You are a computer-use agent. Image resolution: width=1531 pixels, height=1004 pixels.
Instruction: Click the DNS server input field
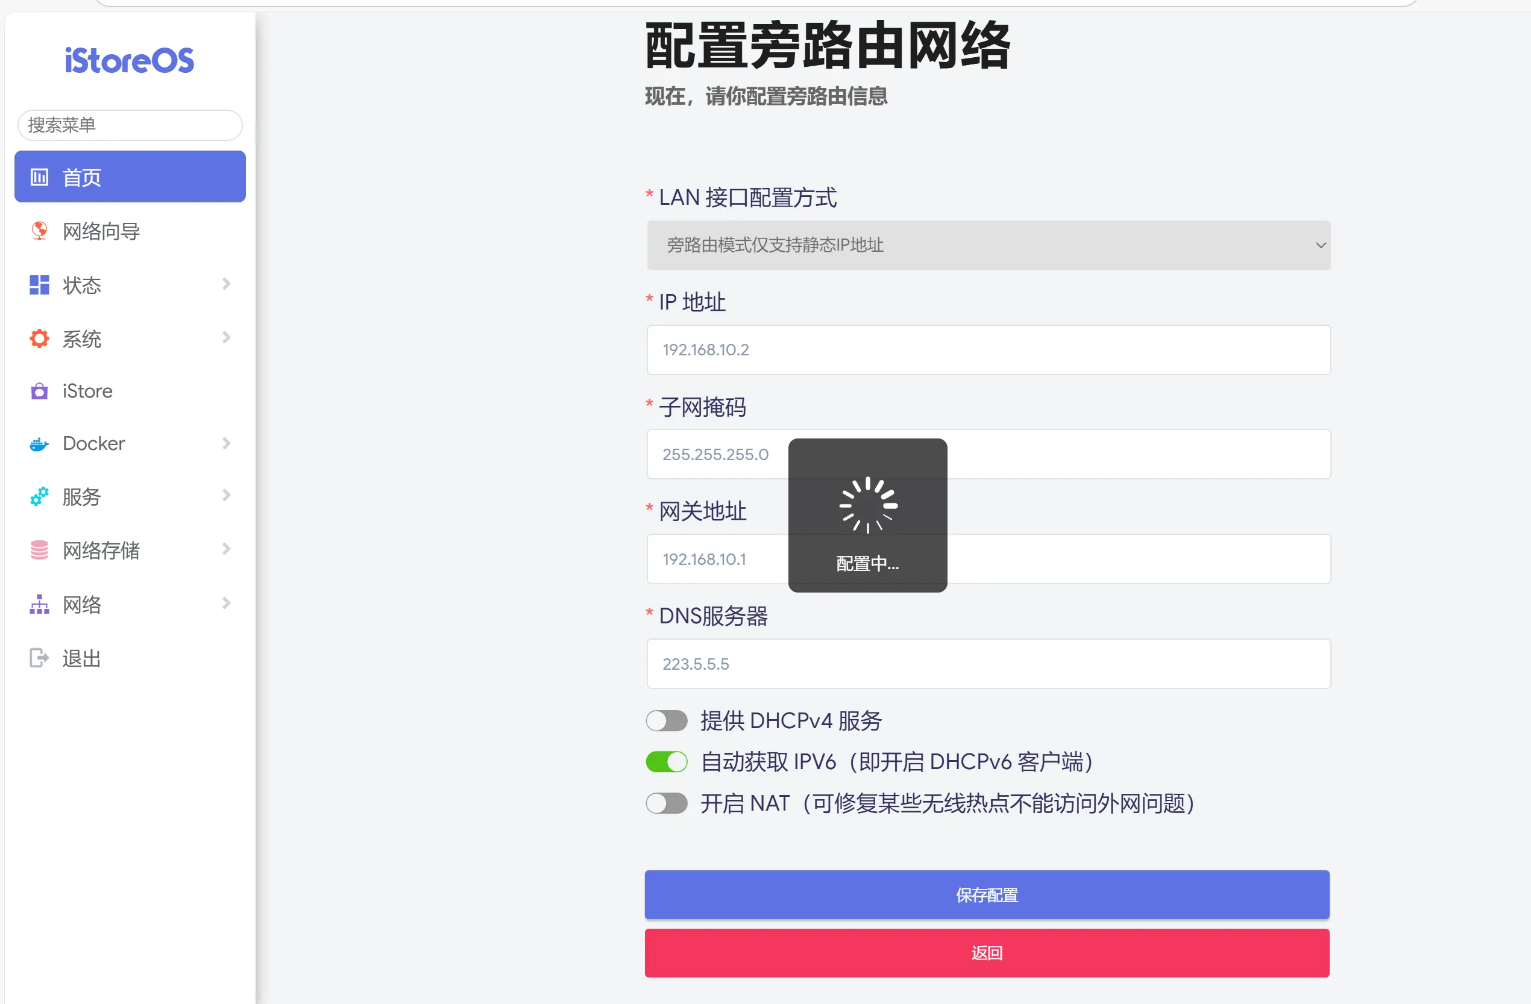(x=988, y=664)
